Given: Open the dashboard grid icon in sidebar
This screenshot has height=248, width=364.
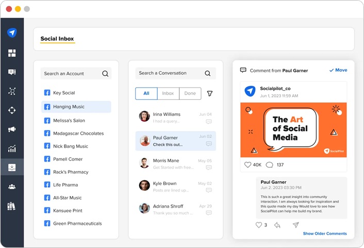Looking at the screenshot, I should coord(12,53).
